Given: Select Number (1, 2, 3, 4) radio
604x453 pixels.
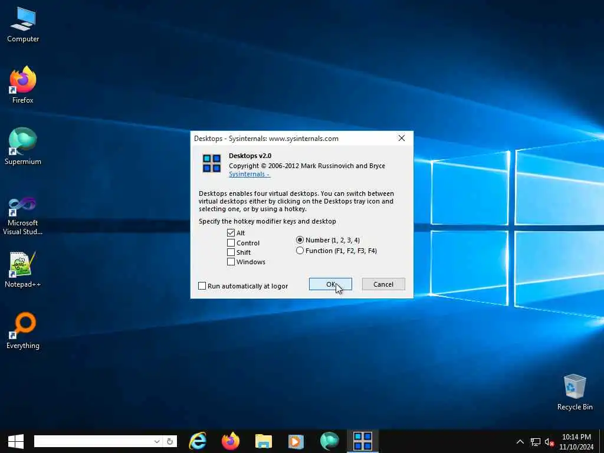Looking at the screenshot, I should [300, 240].
